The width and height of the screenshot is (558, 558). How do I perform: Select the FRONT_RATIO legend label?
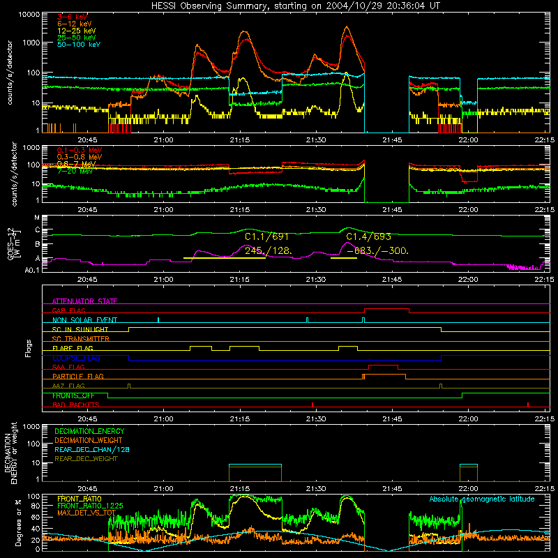(x=80, y=499)
